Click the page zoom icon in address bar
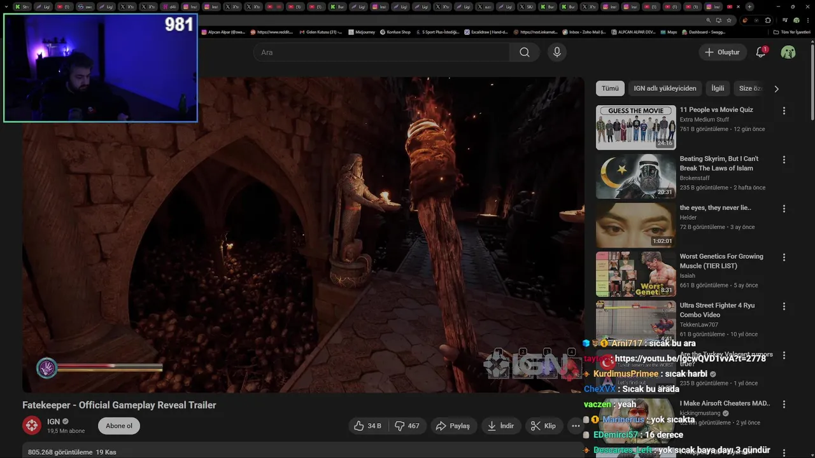Viewport: 815px width, 458px height. pos(708,20)
